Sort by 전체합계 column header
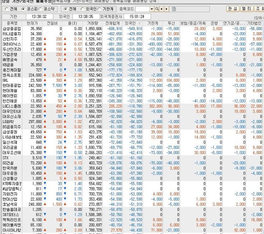The image size is (264, 234). [x=113, y=23]
